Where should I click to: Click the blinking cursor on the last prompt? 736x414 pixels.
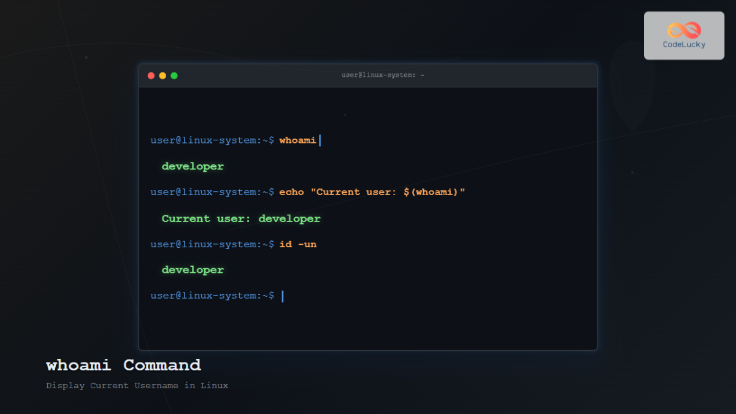[x=282, y=295]
